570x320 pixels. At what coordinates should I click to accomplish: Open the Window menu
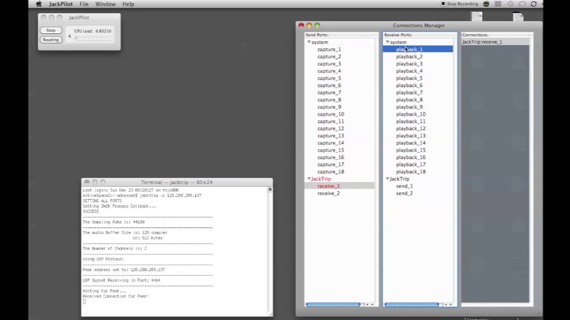[106, 4]
